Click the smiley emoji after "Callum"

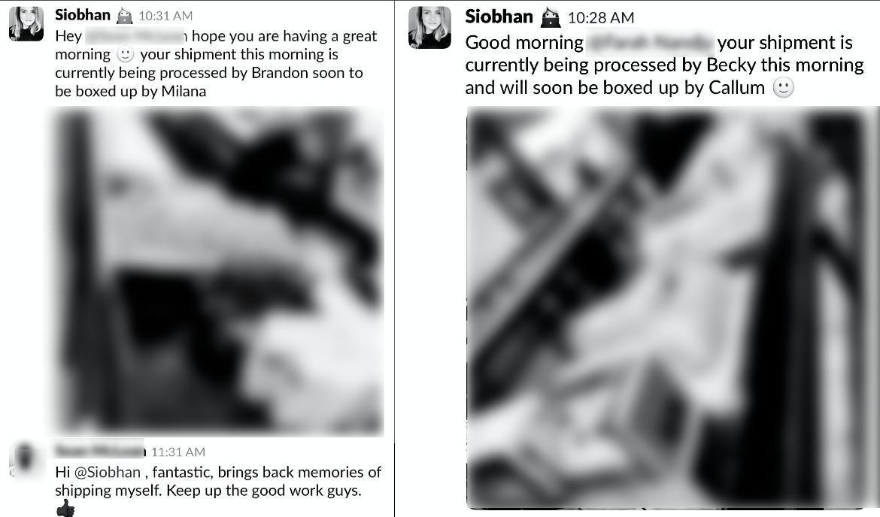784,88
